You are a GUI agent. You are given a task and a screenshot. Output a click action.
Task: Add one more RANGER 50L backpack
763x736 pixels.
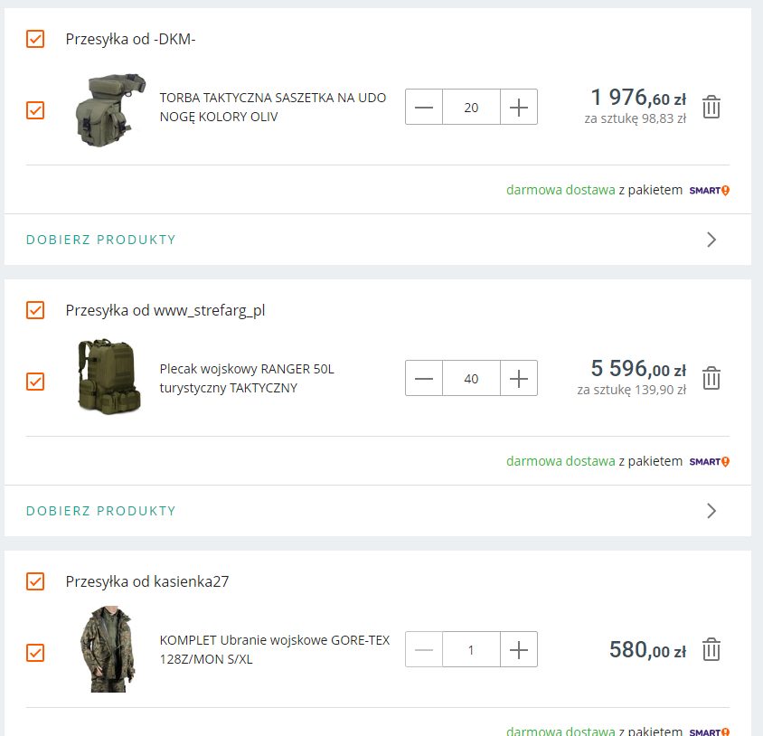pyautogui.click(x=518, y=379)
